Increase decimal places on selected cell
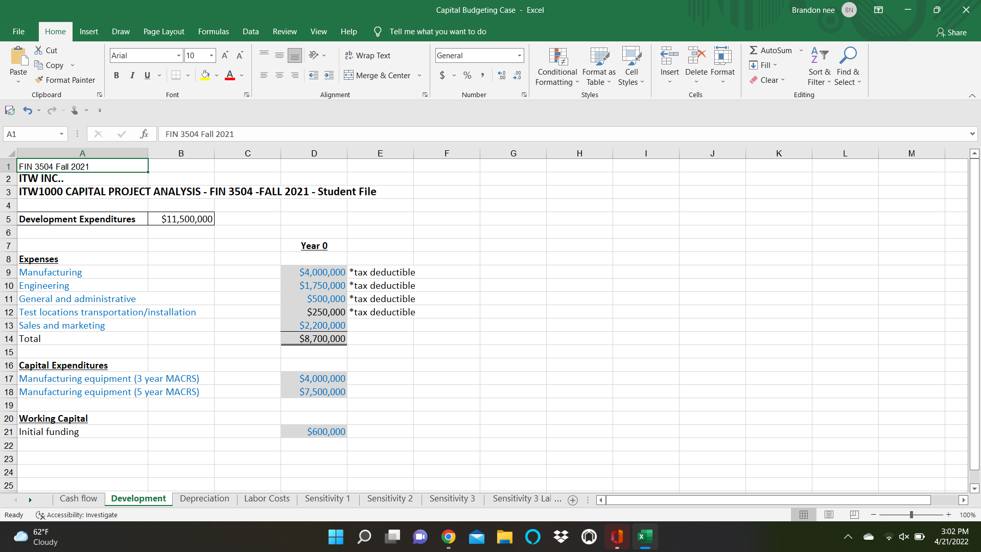Image resolution: width=981 pixels, height=552 pixels. pos(501,75)
